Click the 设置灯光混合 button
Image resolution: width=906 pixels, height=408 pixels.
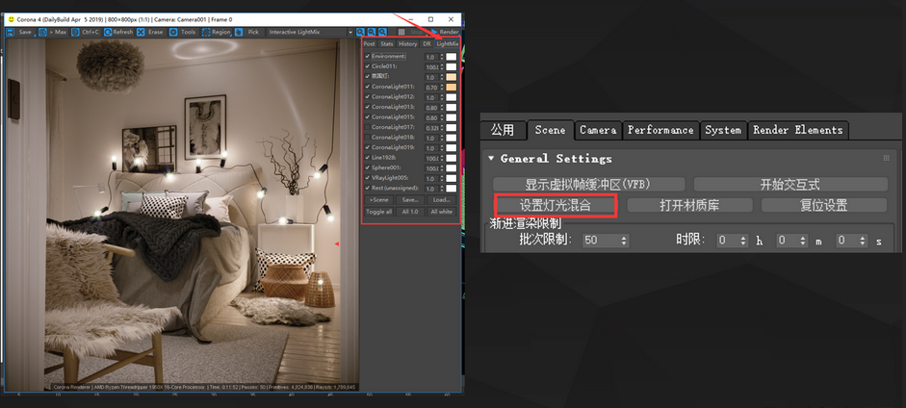(x=554, y=205)
